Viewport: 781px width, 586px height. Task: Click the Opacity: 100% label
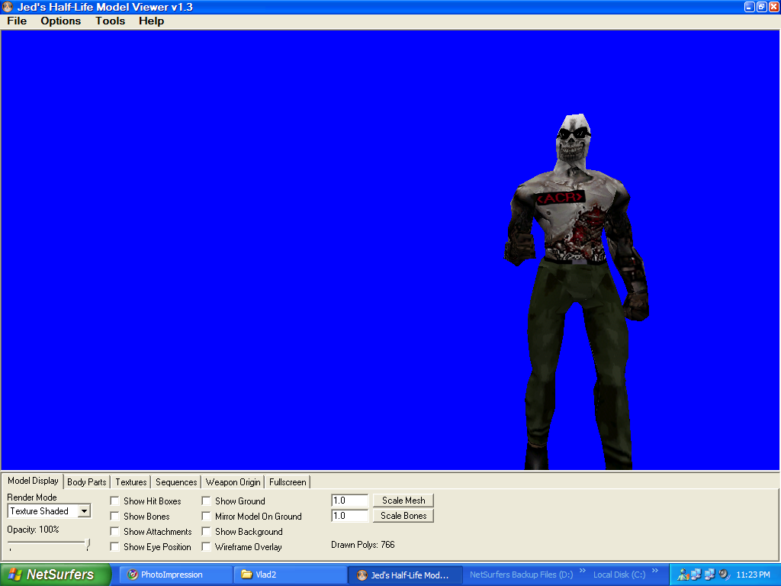pos(33,530)
